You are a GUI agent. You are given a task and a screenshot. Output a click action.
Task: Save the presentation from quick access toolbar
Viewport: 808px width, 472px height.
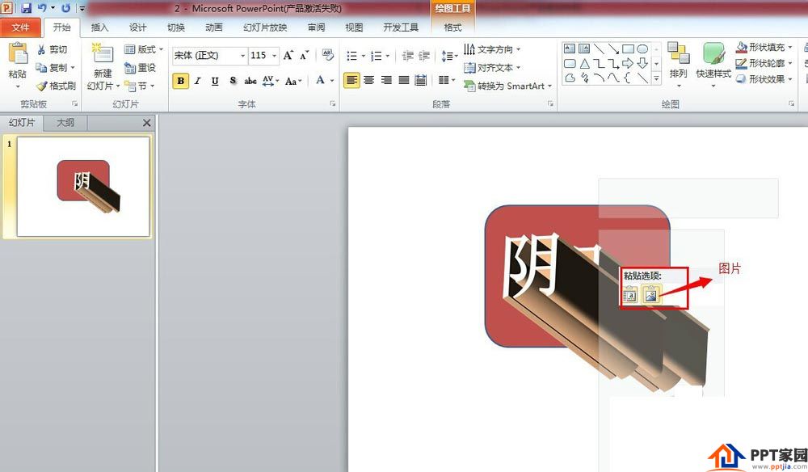click(x=26, y=8)
